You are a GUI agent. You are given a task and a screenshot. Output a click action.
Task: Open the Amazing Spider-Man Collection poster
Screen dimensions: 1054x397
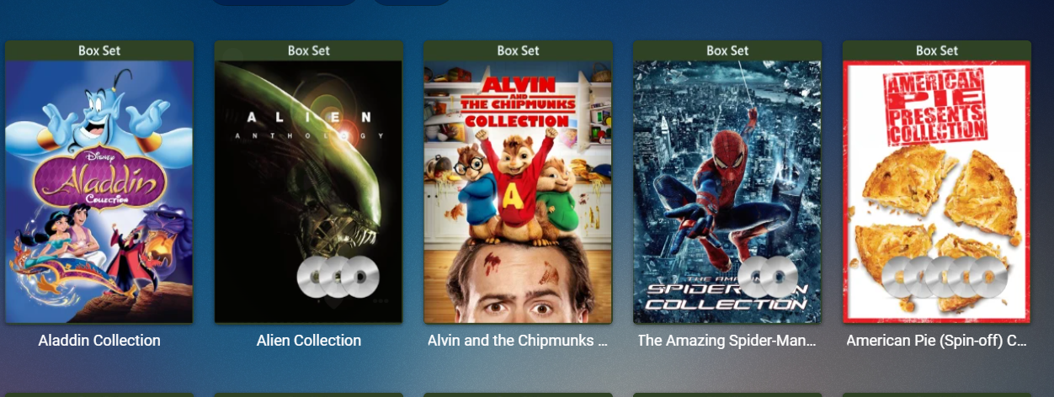(727, 192)
